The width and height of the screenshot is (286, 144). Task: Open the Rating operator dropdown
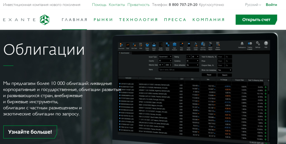[x=188, y=57]
